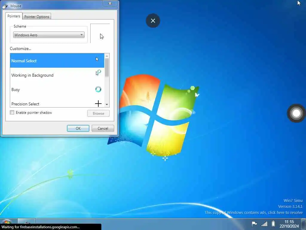The width and height of the screenshot is (306, 230).
Task: Open the clock showing 11:15
Action: (x=289, y=224)
